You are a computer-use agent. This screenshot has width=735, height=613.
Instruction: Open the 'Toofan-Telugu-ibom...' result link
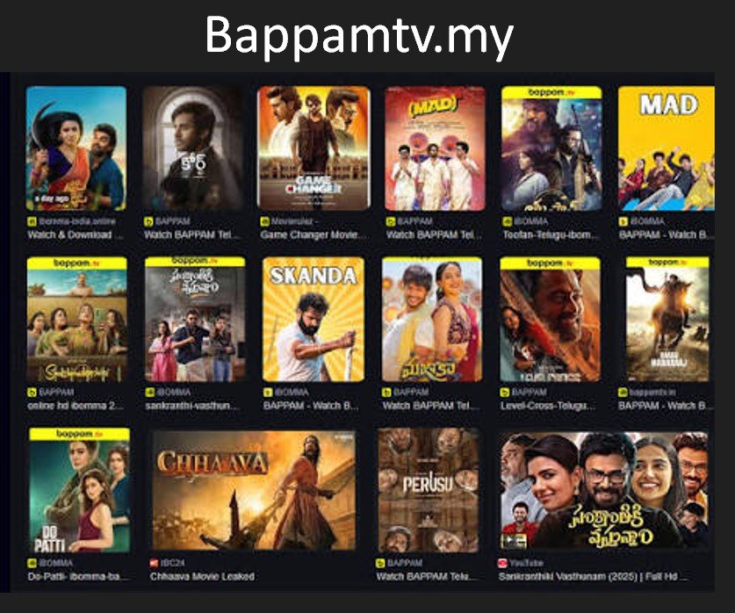[x=551, y=234]
